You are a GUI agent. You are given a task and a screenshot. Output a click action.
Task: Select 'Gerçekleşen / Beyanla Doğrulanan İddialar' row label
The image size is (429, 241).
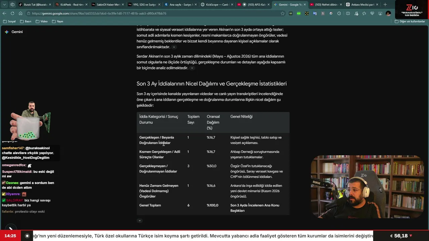(x=157, y=140)
